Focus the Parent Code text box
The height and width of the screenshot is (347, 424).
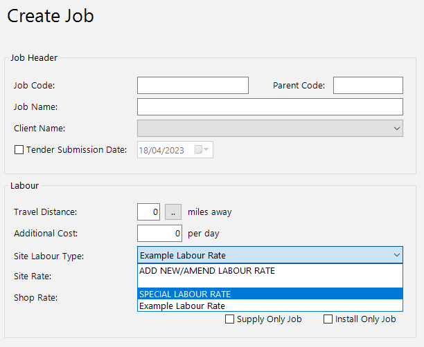[368, 85]
